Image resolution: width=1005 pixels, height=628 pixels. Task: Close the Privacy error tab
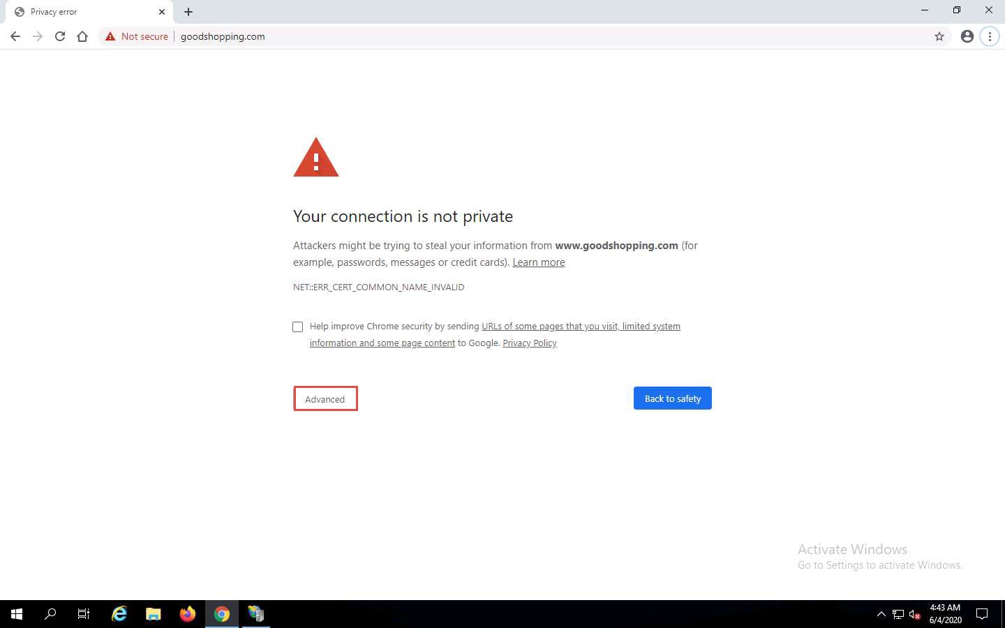[162, 12]
